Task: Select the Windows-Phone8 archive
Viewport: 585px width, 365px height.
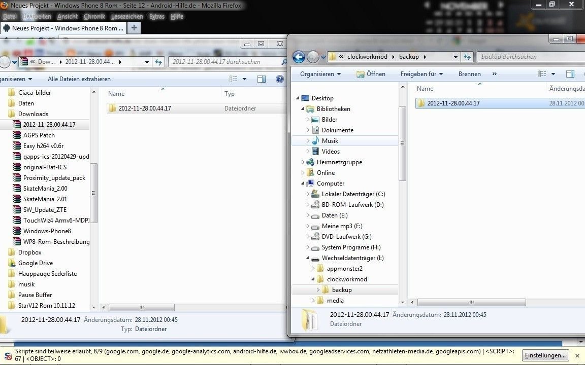Action: [x=47, y=231]
